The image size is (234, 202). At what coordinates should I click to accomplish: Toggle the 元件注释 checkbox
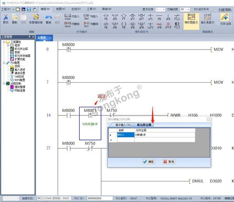218,23
